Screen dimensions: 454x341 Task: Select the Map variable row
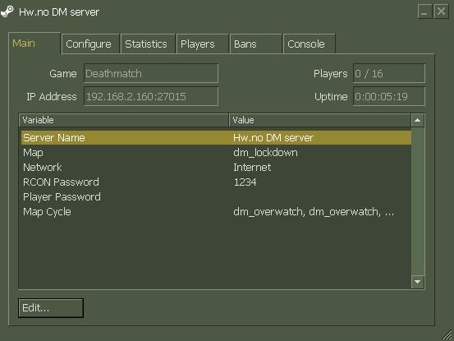tap(216, 153)
